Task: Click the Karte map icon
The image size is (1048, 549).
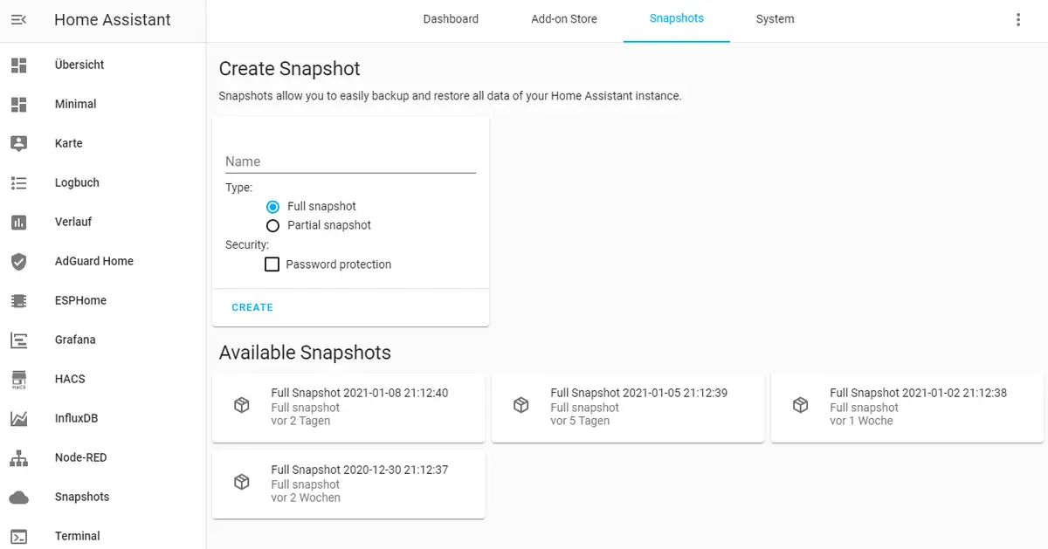Action: pos(18,143)
